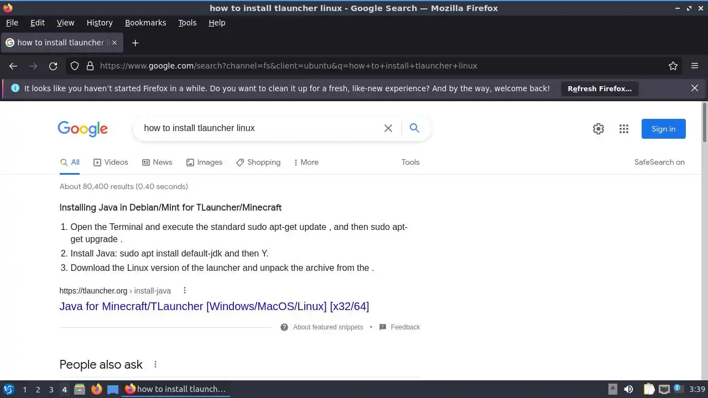Open Google quick settings gear
This screenshot has height=398, width=708.
click(x=598, y=129)
